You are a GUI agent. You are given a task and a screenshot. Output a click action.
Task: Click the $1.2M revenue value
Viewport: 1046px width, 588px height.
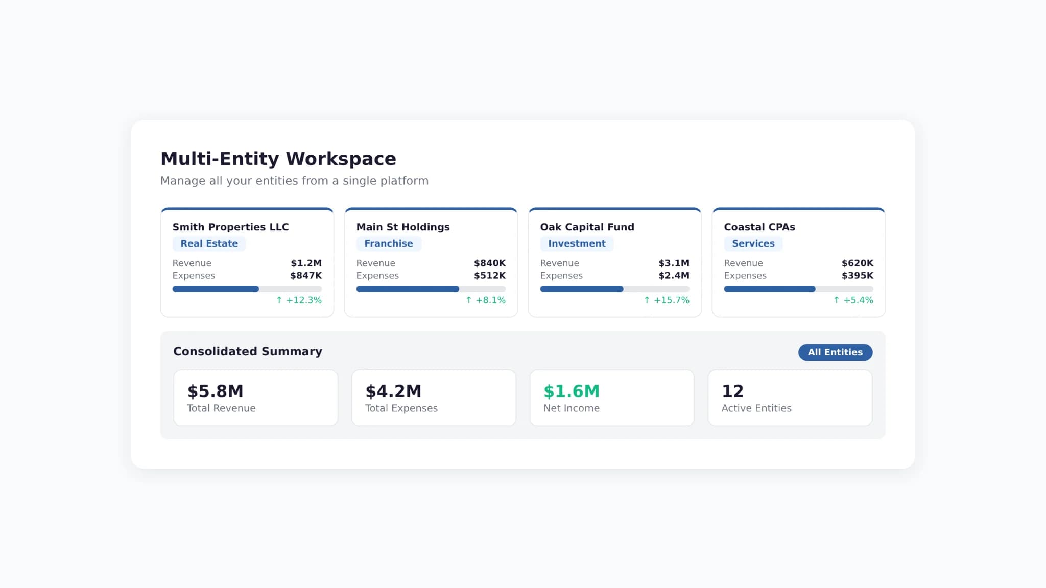coord(306,263)
